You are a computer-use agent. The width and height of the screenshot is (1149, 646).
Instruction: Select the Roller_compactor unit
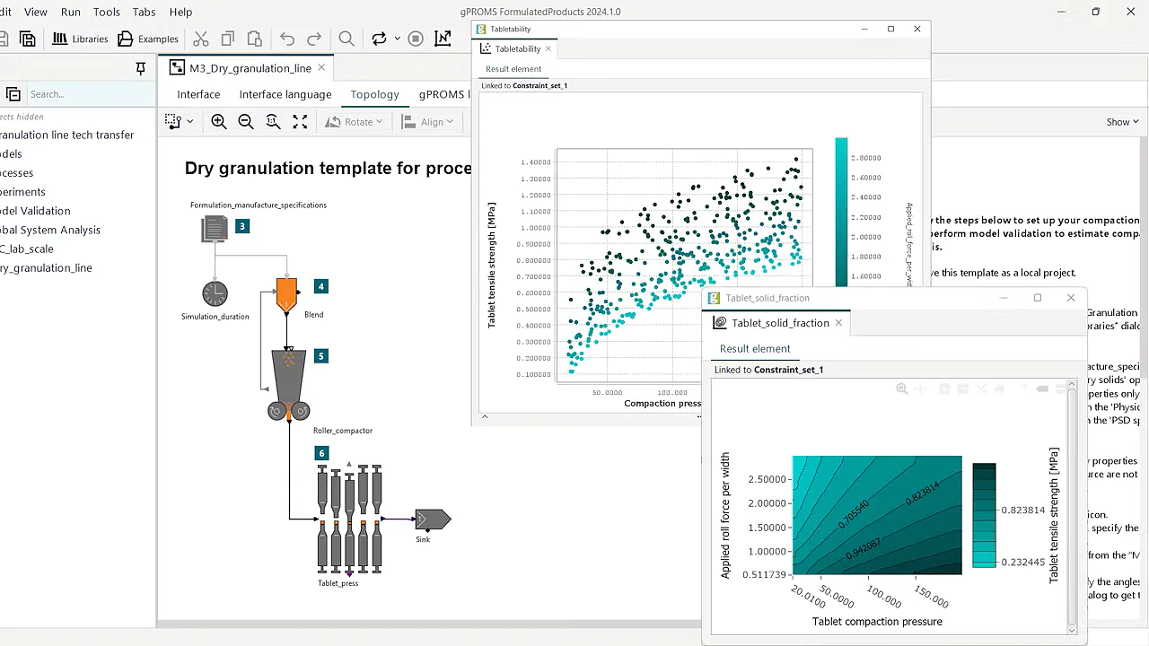pyautogui.click(x=288, y=385)
